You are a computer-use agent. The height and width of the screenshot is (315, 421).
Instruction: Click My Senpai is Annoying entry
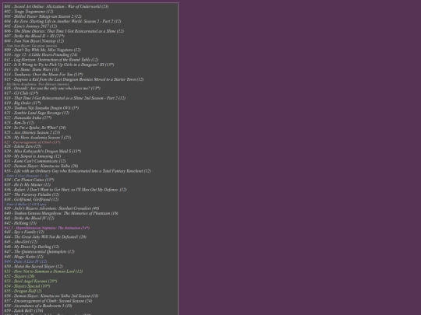tap(33, 156)
